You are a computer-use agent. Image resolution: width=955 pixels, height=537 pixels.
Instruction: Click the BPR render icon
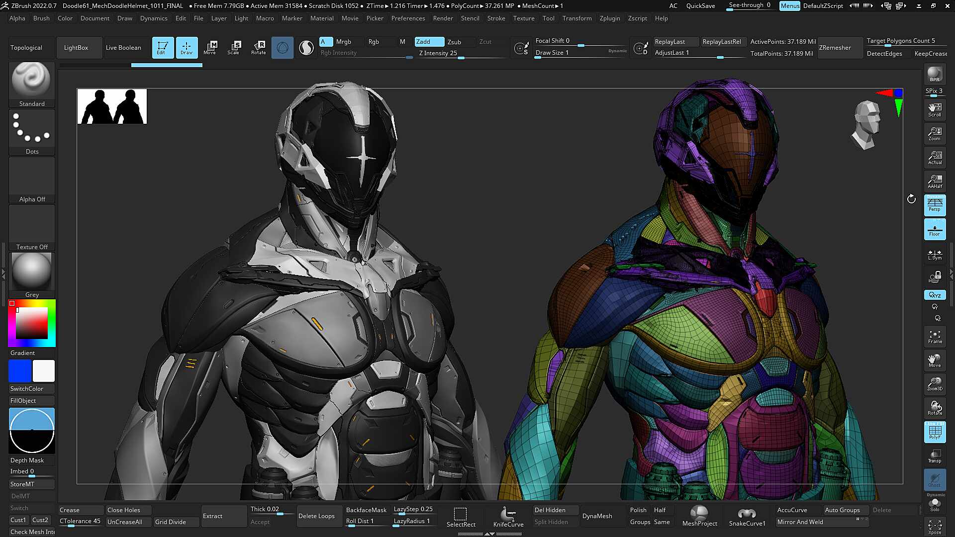click(x=935, y=75)
